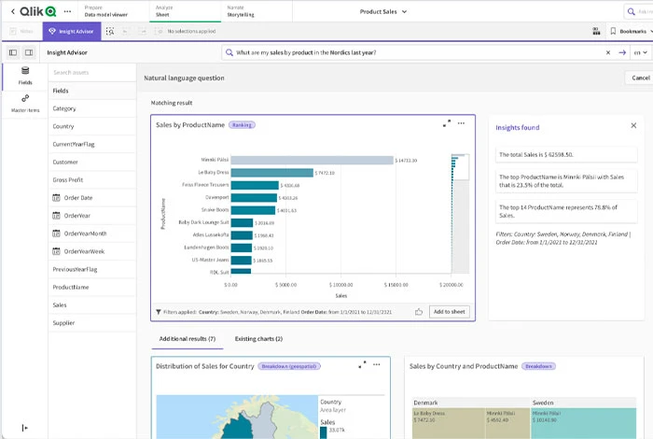Image resolution: width=653 pixels, height=439 pixels.
Task: Click the Search assets input field
Action: [90, 72]
